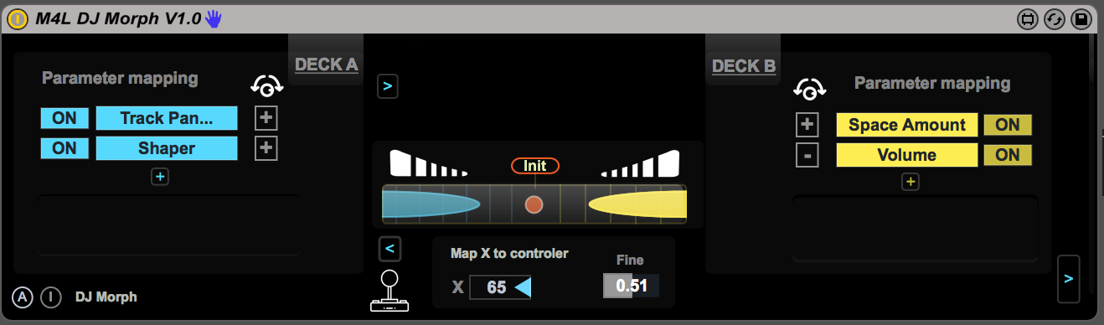
Task: Save the device preset with disk icon
Action: pyautogui.click(x=1081, y=18)
